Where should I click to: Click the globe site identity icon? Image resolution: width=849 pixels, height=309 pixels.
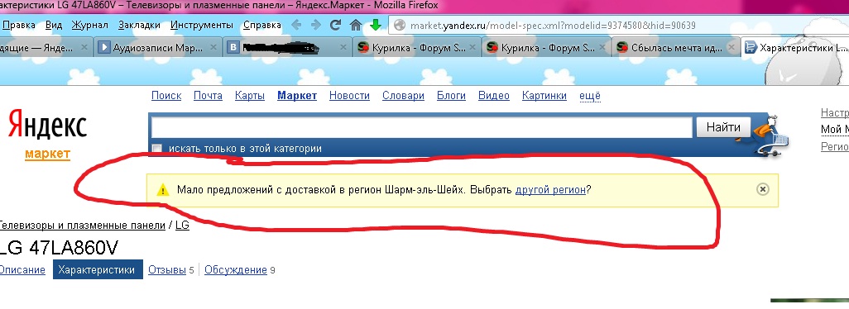(x=400, y=25)
